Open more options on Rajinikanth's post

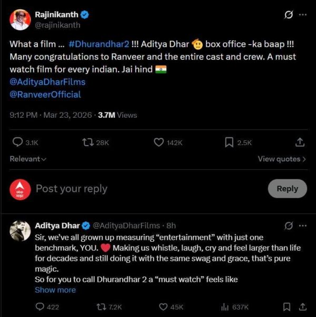point(302,15)
